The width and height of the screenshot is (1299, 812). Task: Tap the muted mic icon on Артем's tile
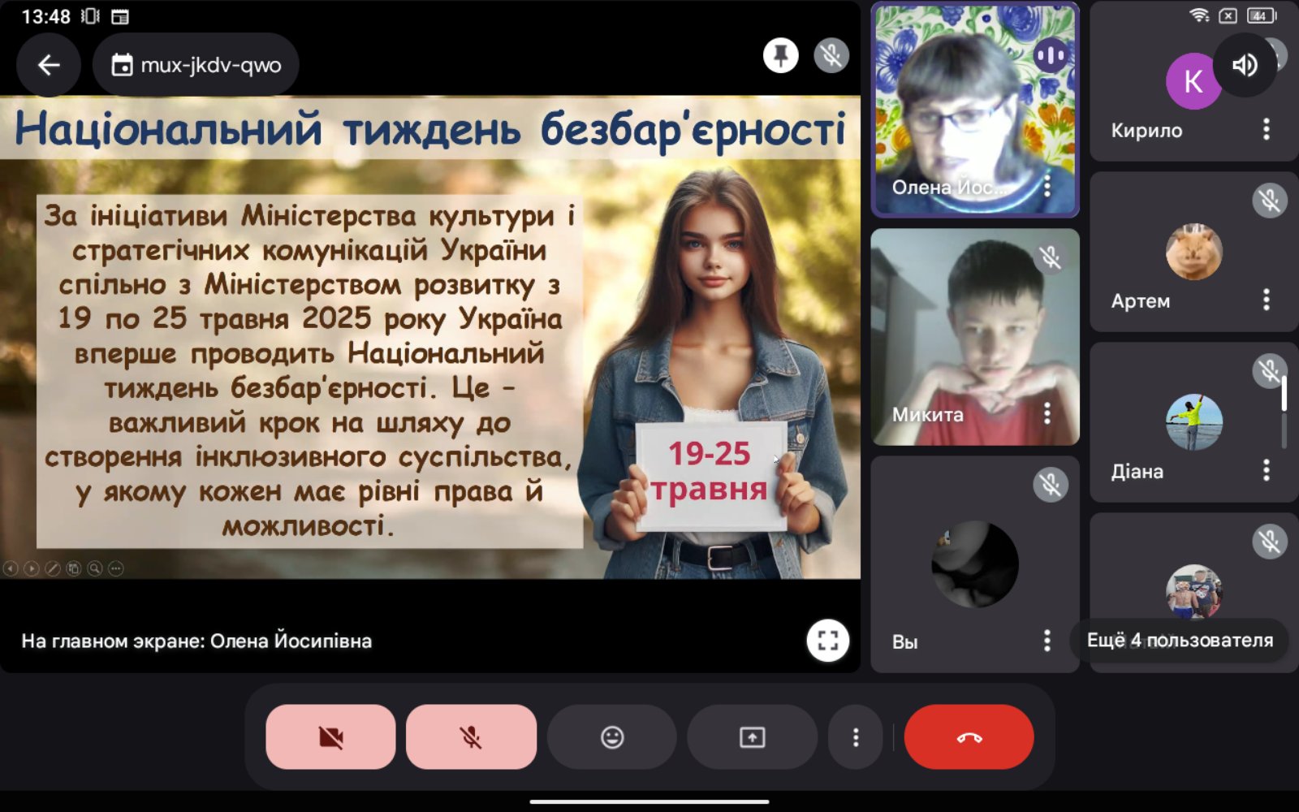tap(1270, 201)
